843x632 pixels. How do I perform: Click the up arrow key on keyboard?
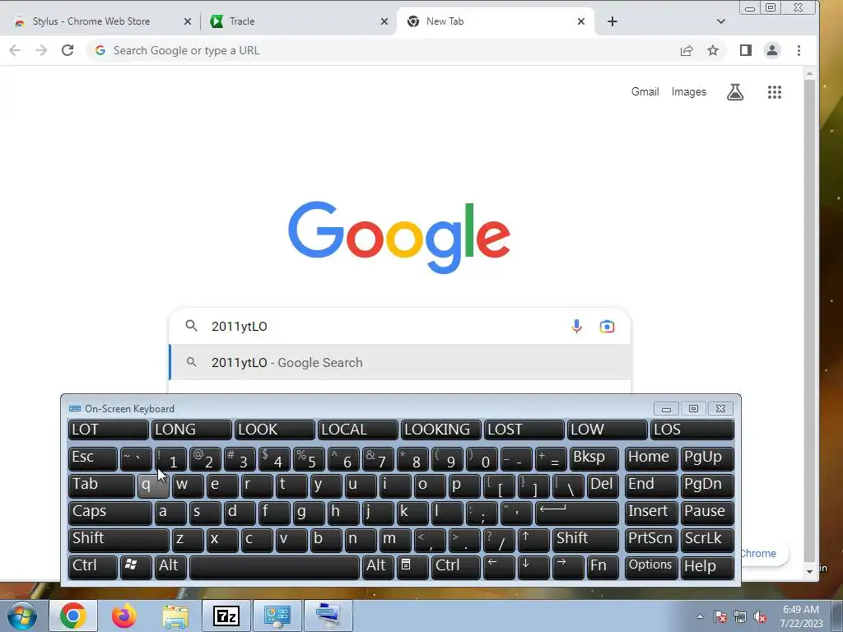coord(533,539)
